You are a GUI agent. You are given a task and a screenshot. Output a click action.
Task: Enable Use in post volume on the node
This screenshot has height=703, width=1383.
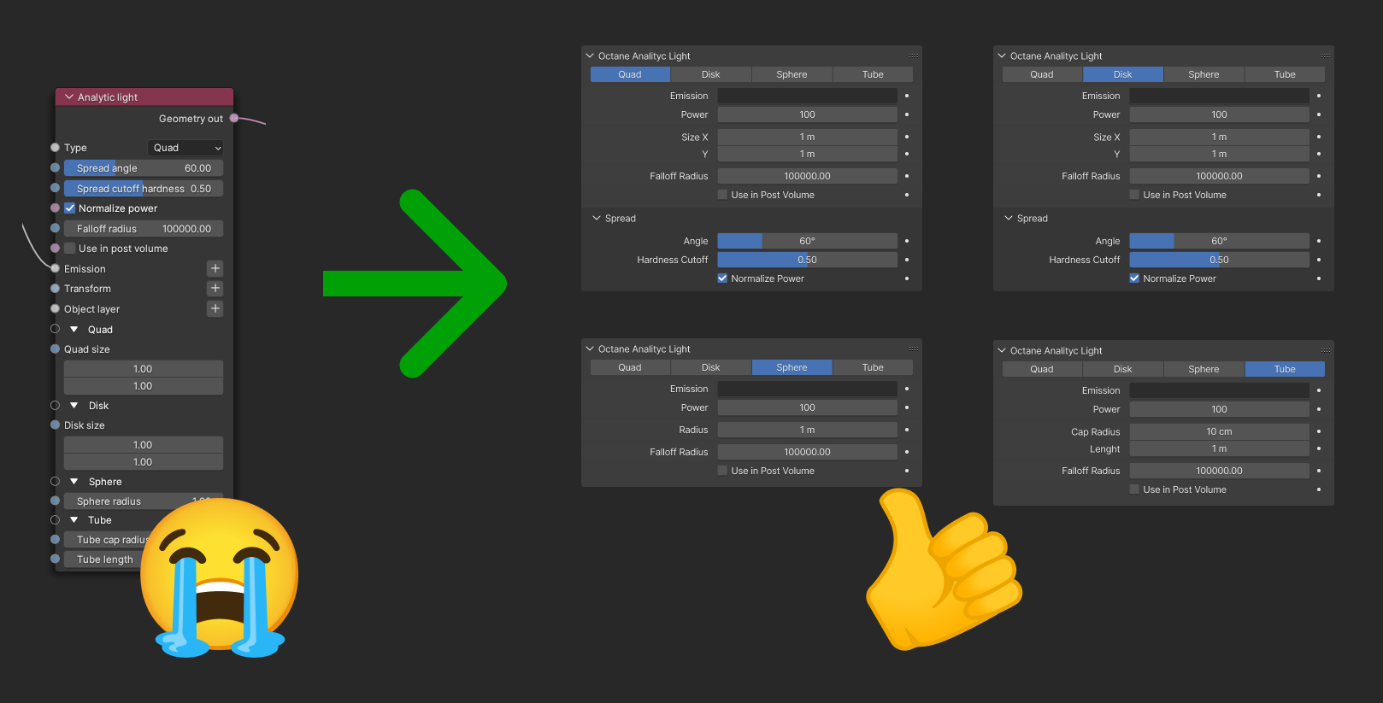(70, 249)
